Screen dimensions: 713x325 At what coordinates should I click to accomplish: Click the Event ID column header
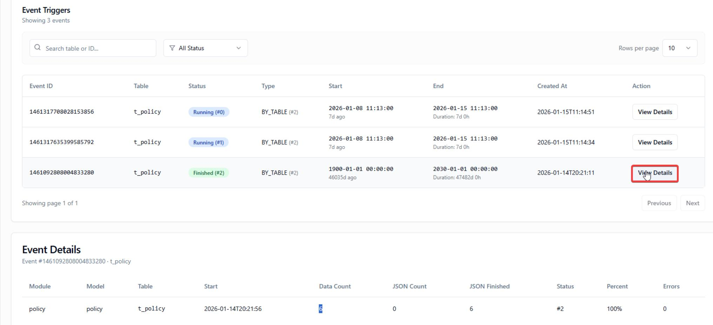[x=41, y=86]
